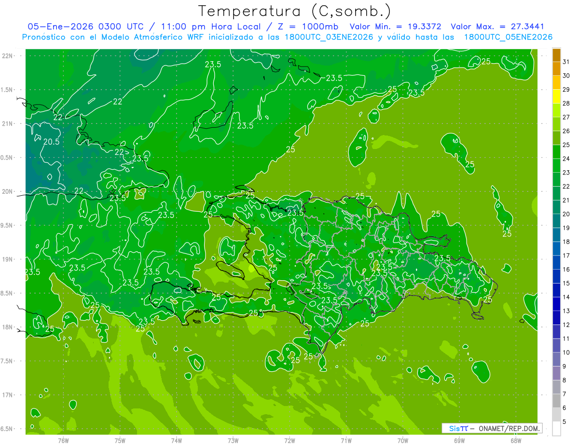The width and height of the screenshot is (579, 447).
Task: Click the 19N latitude axis label
Action: click(8, 259)
